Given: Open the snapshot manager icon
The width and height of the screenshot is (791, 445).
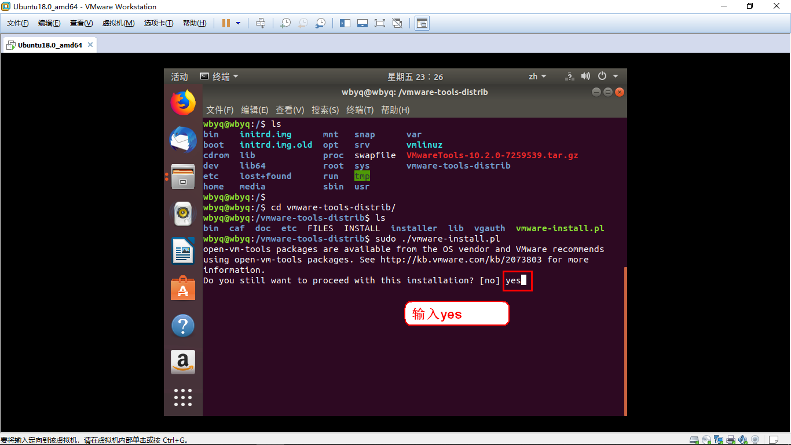Looking at the screenshot, I should tap(320, 23).
